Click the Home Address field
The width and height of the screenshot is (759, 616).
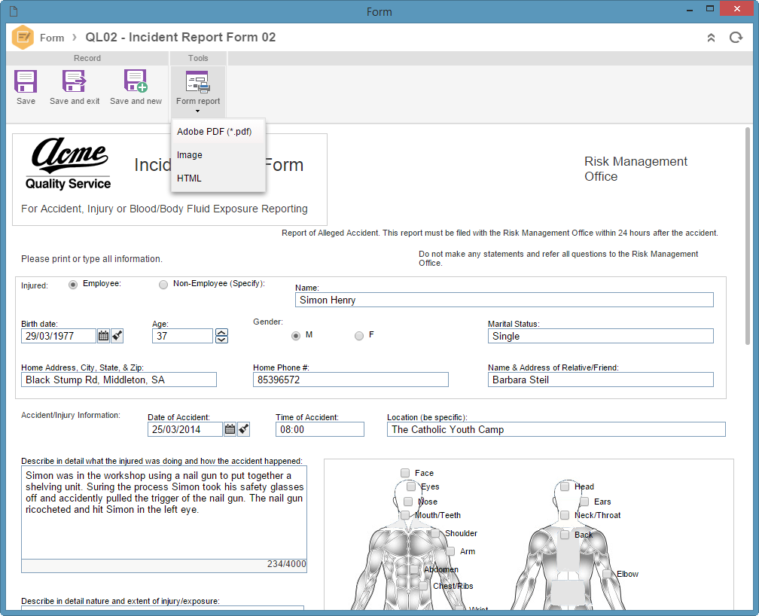[119, 380]
